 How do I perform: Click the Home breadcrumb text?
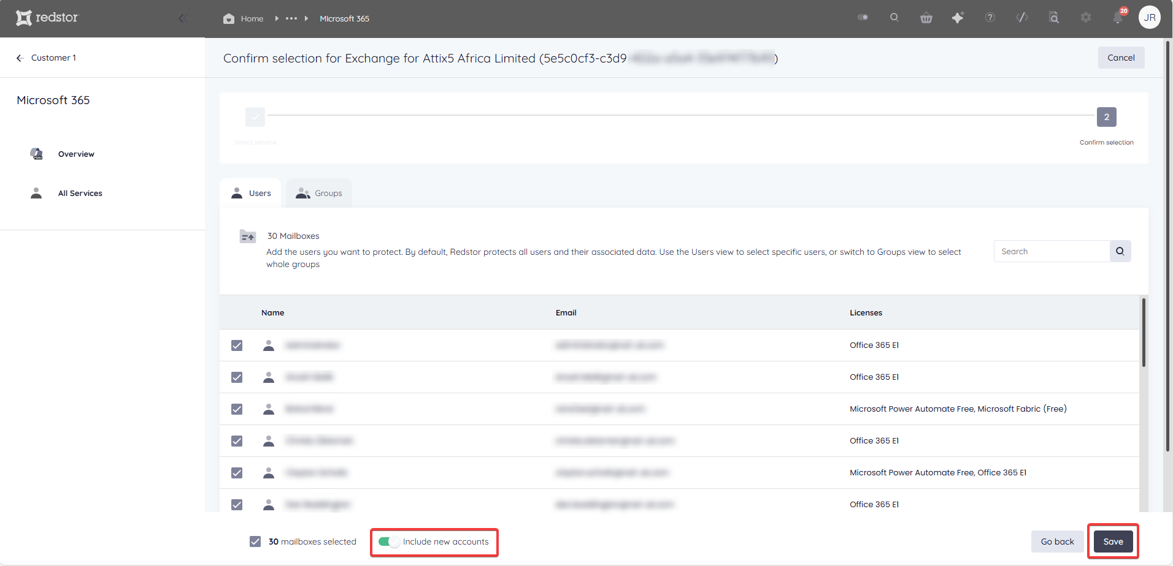tap(252, 18)
